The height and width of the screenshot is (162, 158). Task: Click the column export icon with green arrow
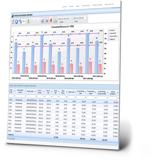(x=55, y=20)
